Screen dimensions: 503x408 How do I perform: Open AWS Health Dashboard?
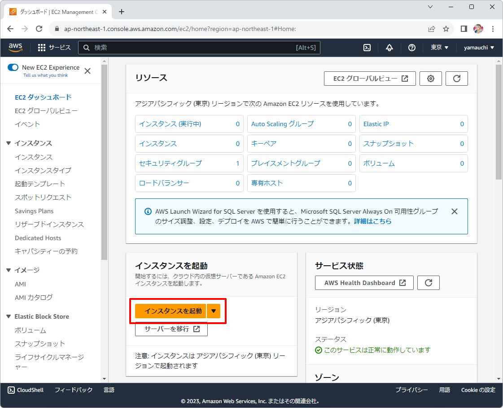pyautogui.click(x=364, y=283)
